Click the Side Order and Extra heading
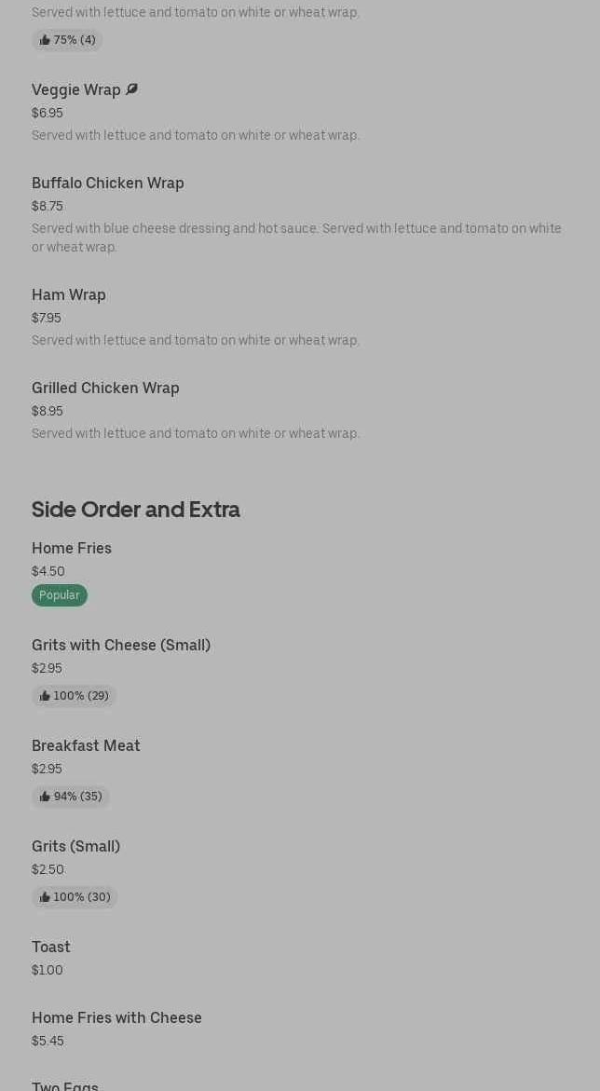Image resolution: width=600 pixels, height=1091 pixels. tap(136, 509)
